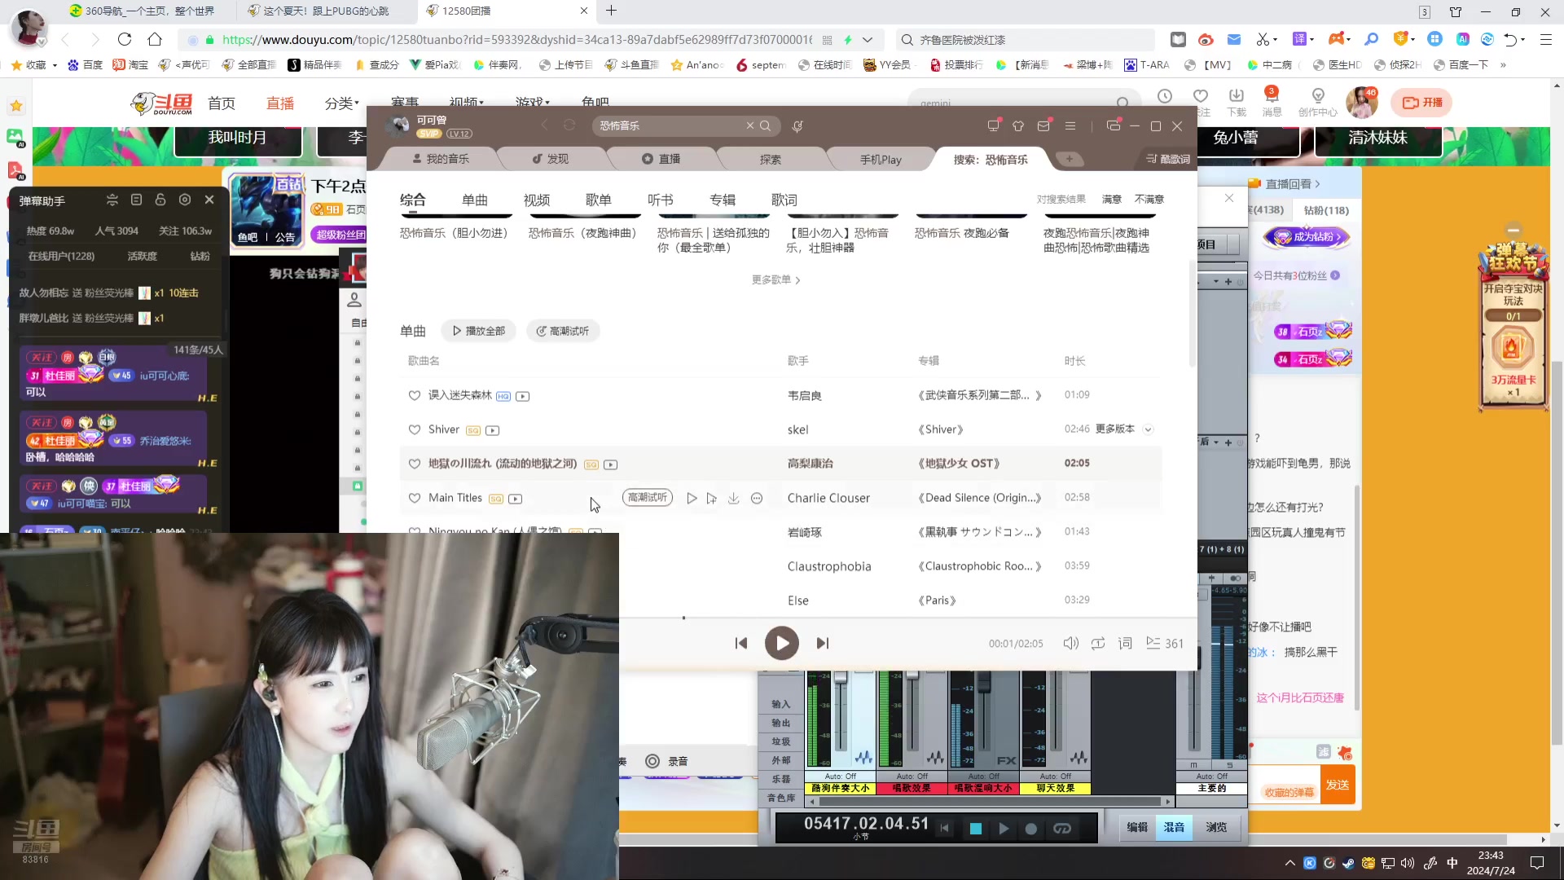The width and height of the screenshot is (1564, 880).
Task: Click the 开播 button on Douyu
Action: (x=1422, y=103)
